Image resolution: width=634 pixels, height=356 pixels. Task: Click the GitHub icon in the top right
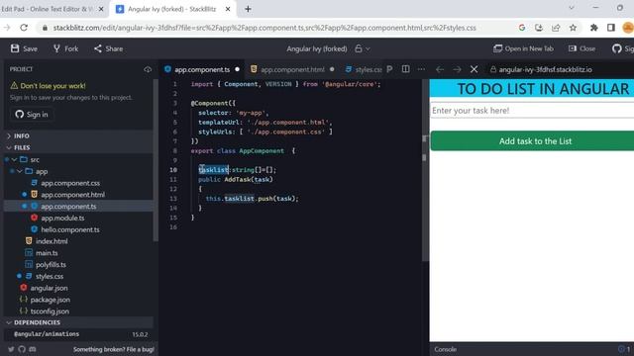(616, 48)
